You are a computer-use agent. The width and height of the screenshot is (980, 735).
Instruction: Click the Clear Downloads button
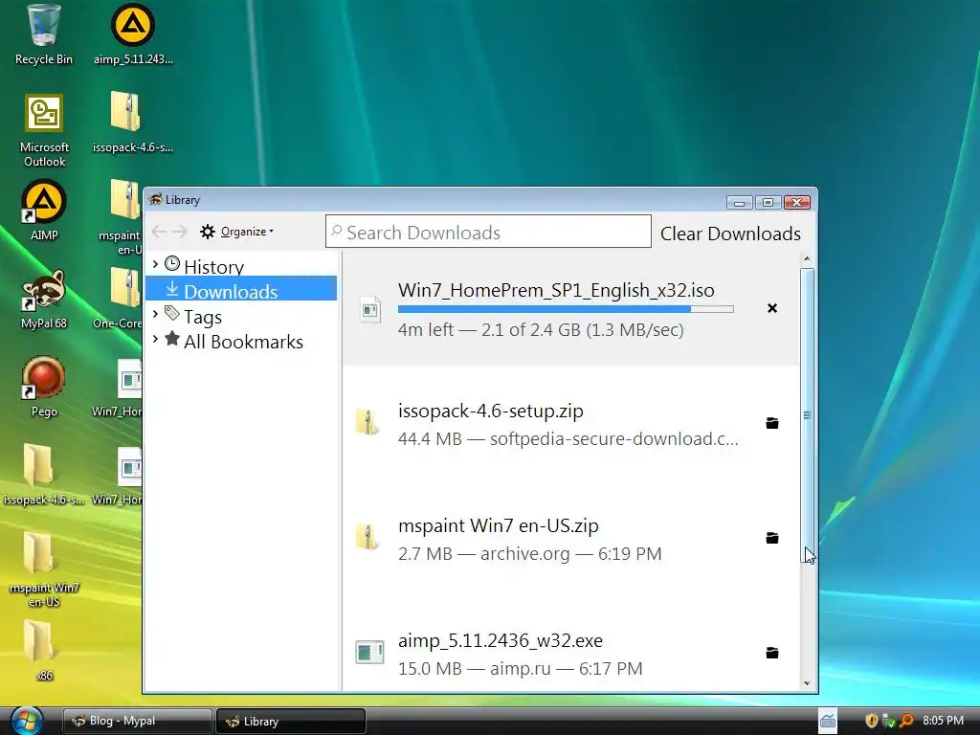(x=730, y=234)
